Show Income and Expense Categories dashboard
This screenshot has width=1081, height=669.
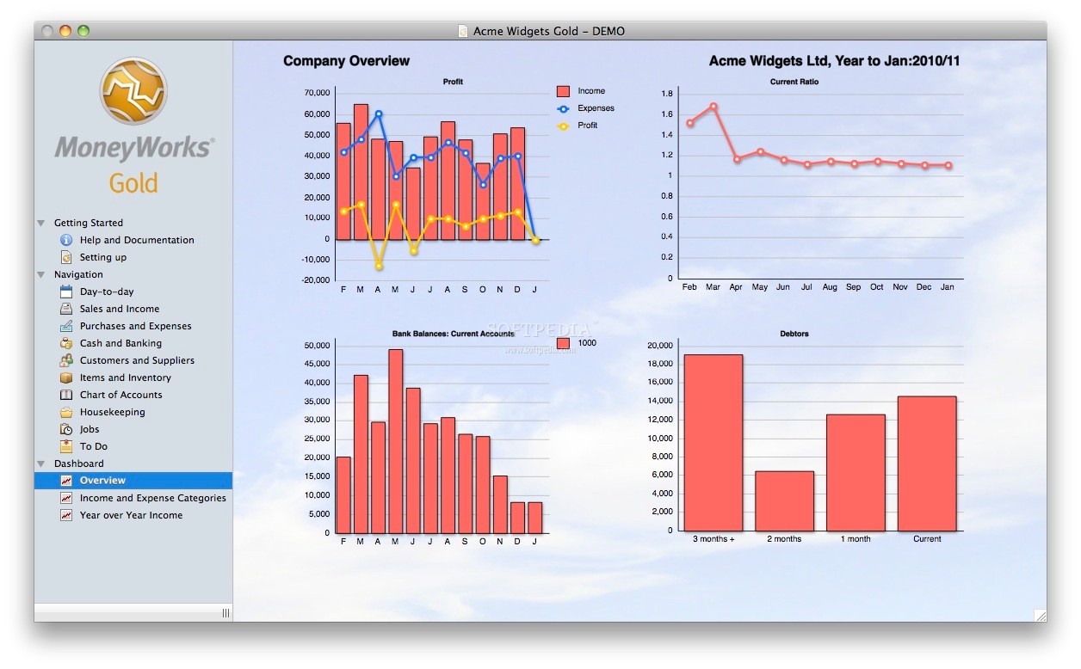(153, 498)
